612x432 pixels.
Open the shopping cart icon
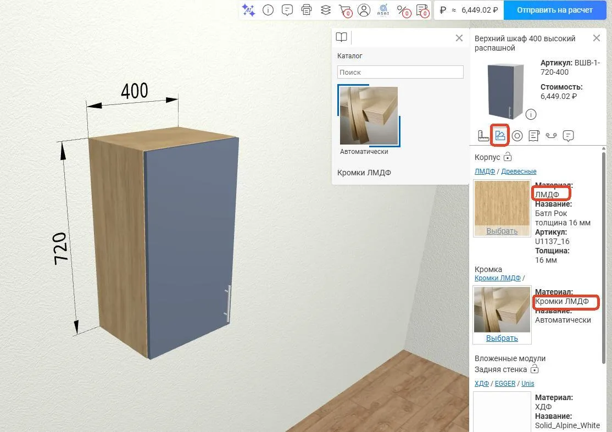coord(346,10)
